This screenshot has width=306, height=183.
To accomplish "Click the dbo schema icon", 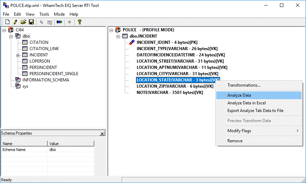I will [18, 36].
